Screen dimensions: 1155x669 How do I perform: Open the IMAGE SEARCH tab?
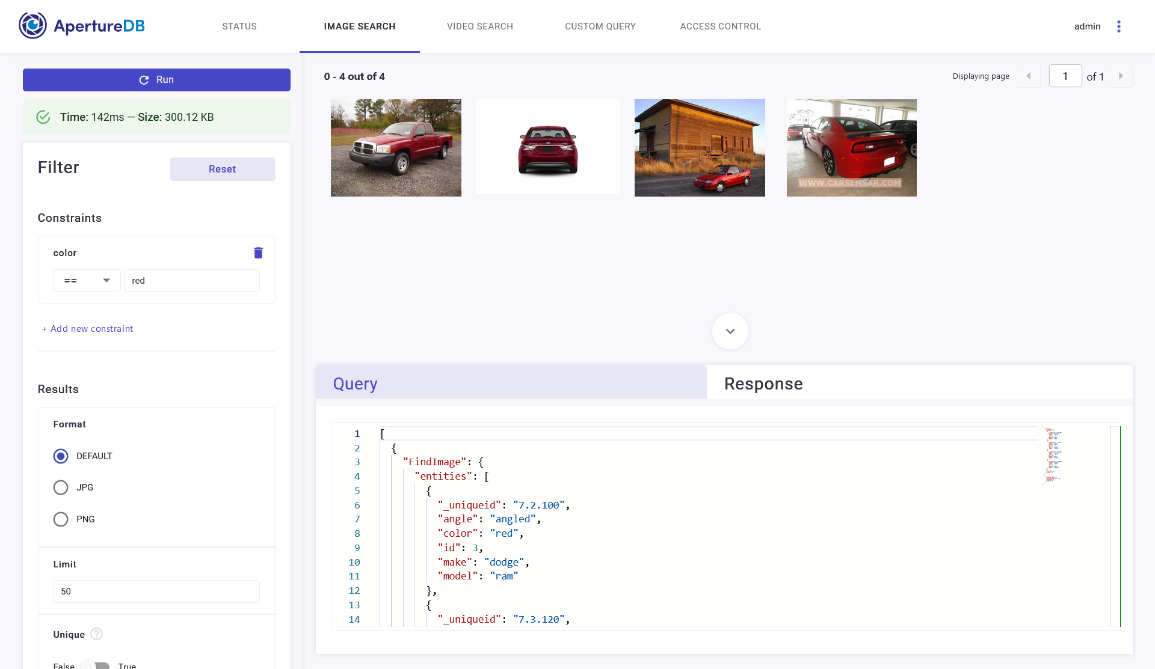[360, 26]
